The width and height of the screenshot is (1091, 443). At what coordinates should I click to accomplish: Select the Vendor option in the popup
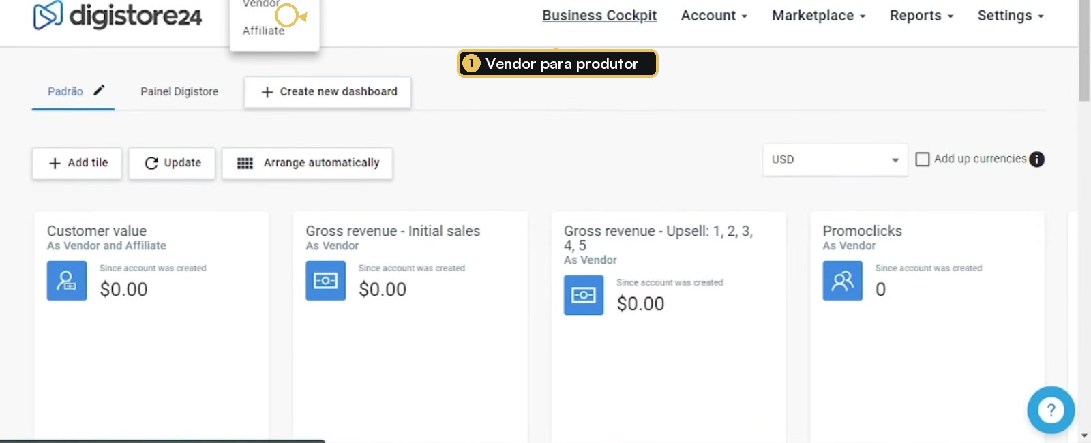[x=261, y=3]
